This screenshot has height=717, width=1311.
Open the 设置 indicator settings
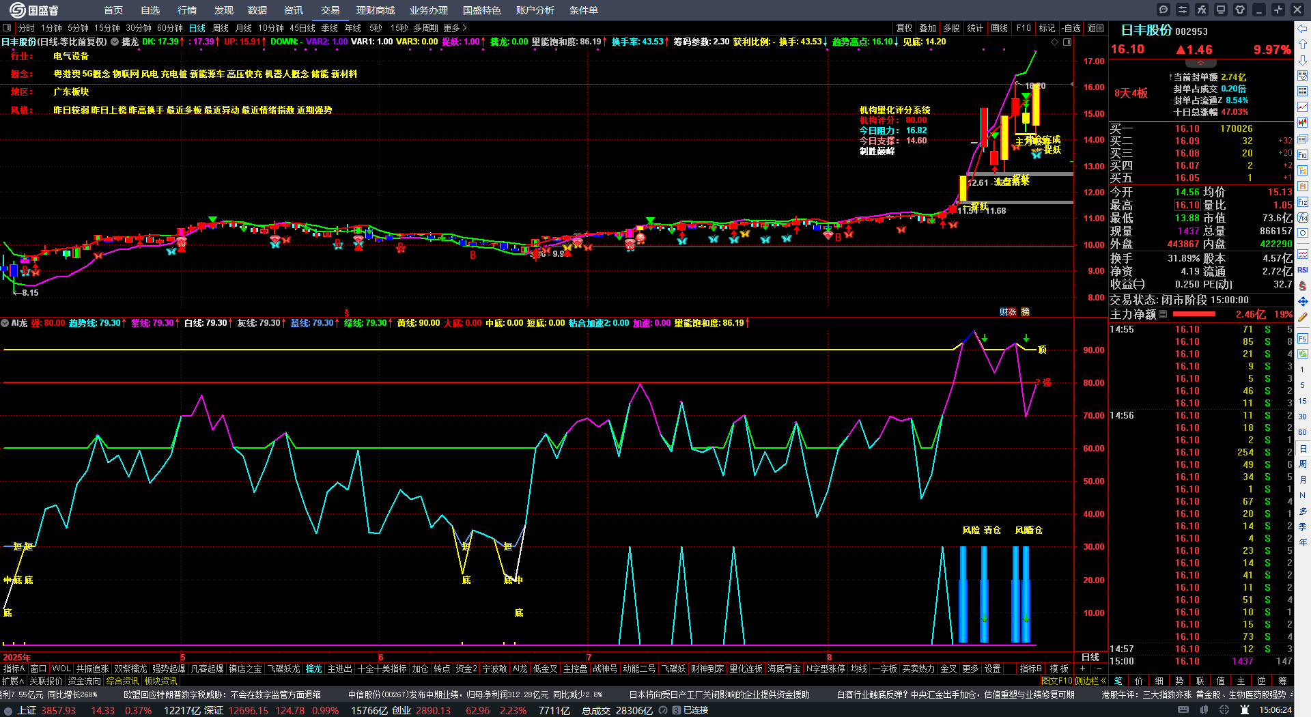tap(993, 669)
